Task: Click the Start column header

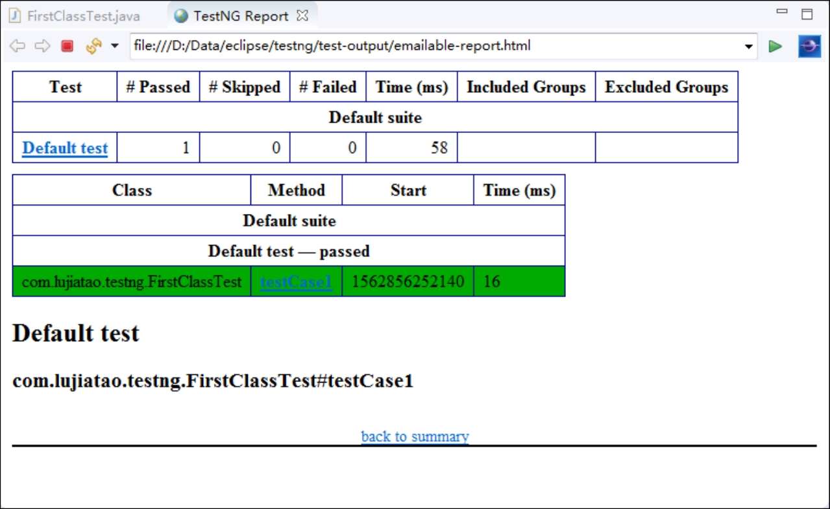Action: click(x=408, y=190)
